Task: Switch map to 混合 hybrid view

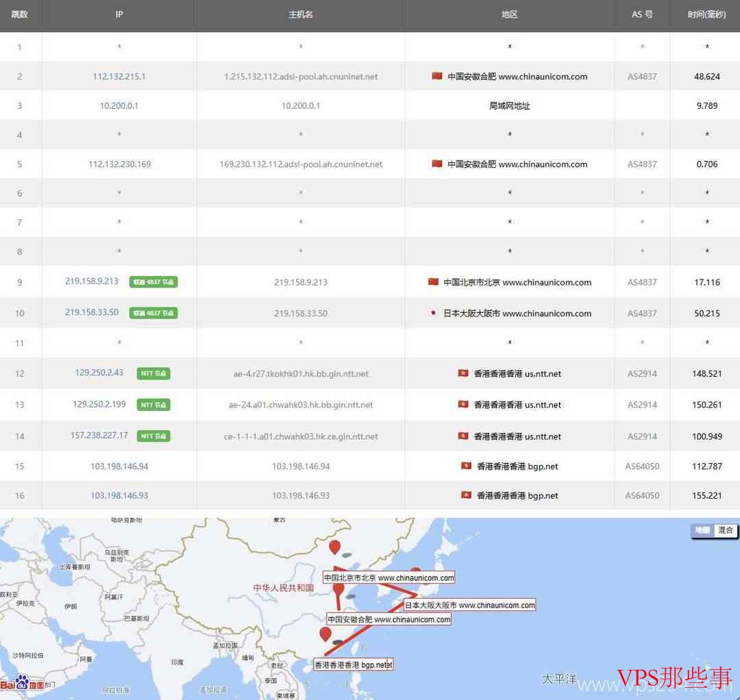Action: (x=726, y=530)
